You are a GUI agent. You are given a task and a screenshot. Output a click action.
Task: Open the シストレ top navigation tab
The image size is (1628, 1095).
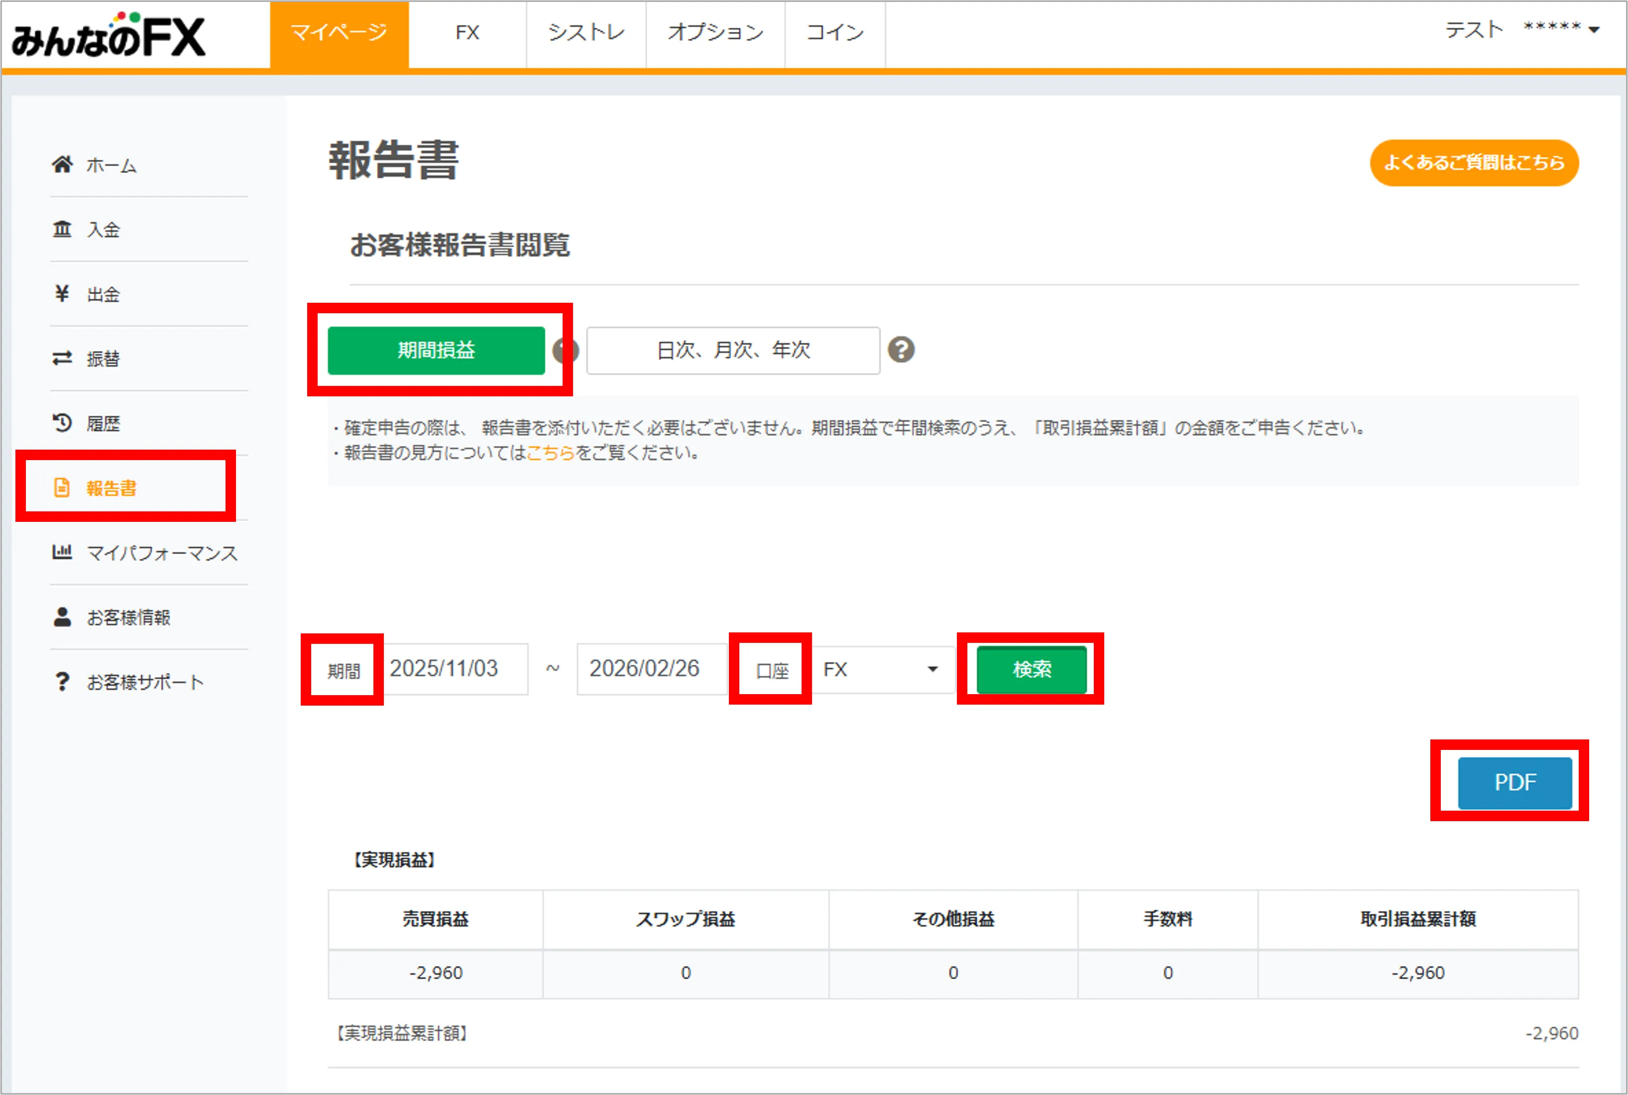click(585, 33)
